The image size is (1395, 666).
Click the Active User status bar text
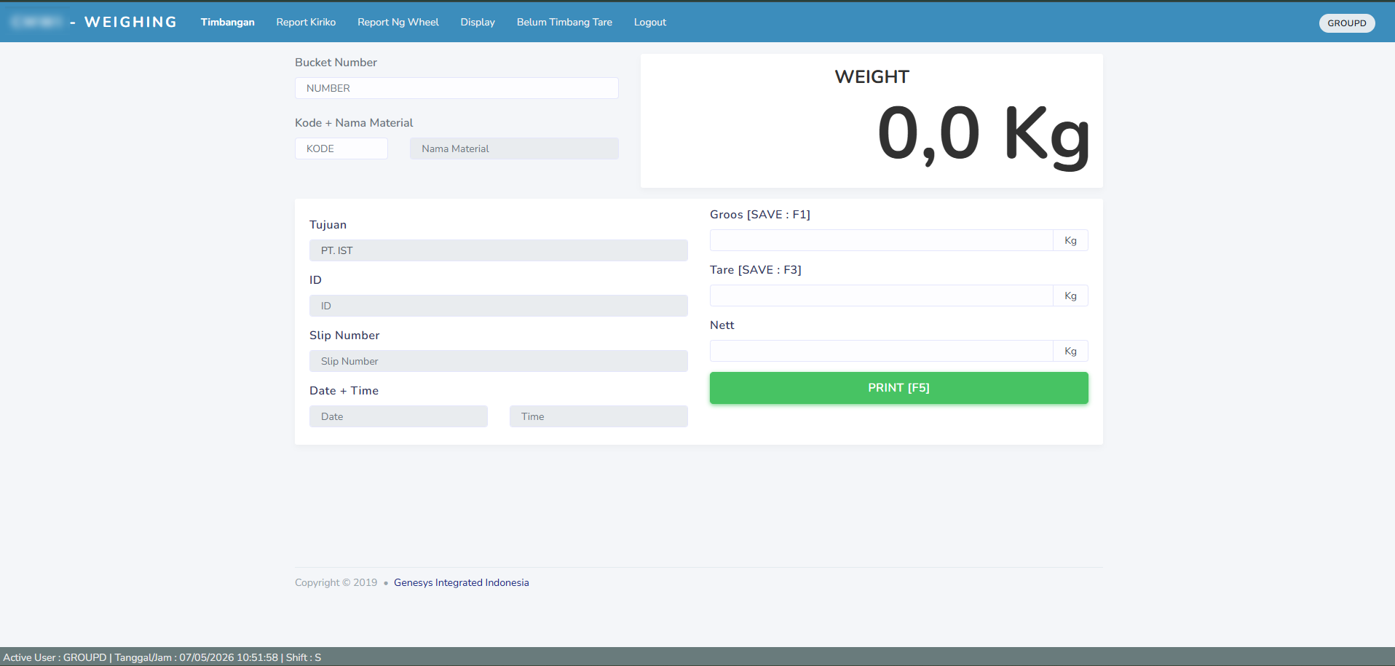click(x=162, y=657)
